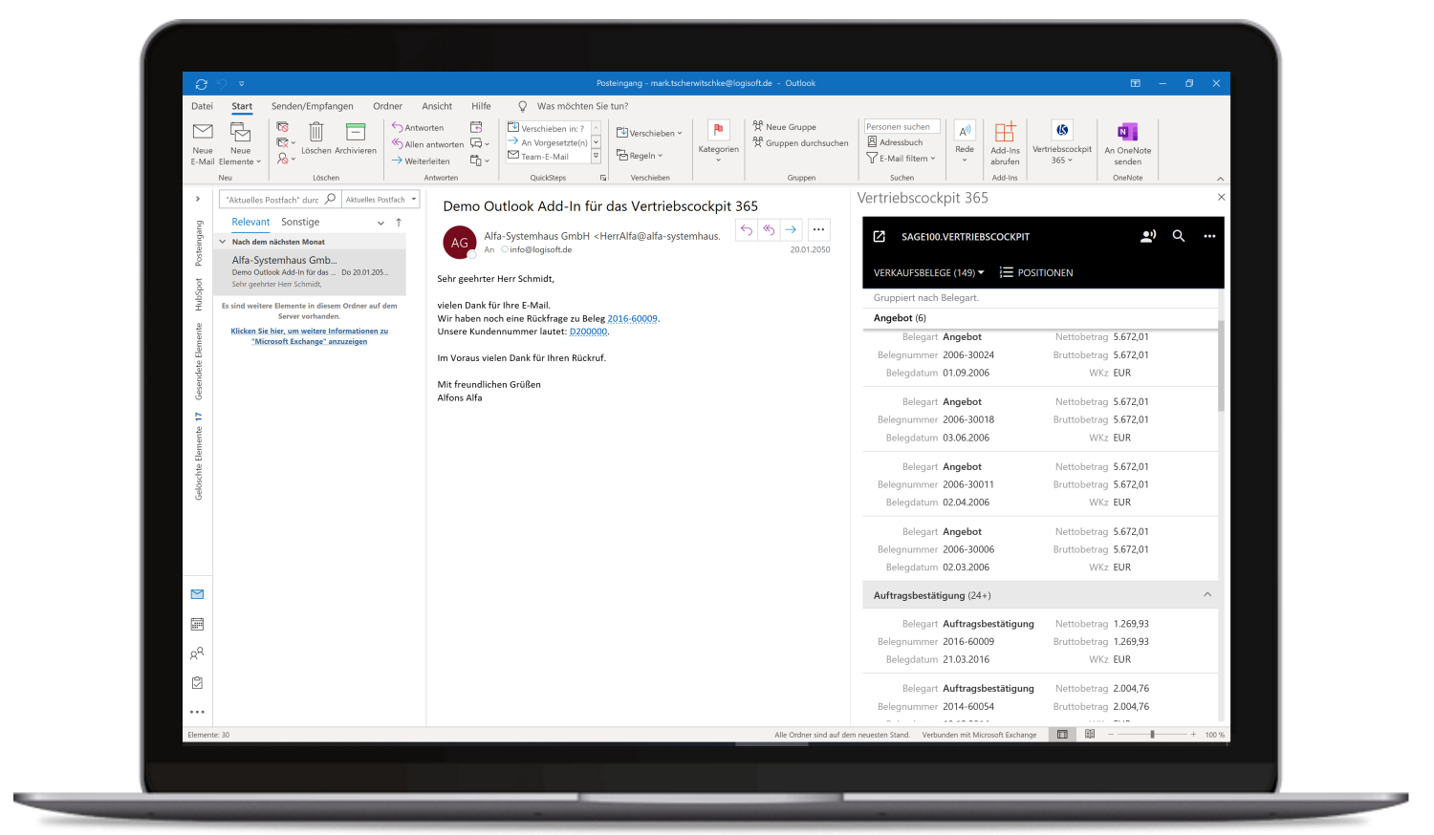Viewport: 1434px width, 835px height.
Task: Open the Vertriebscockpit 365 add-in
Action: (1061, 131)
